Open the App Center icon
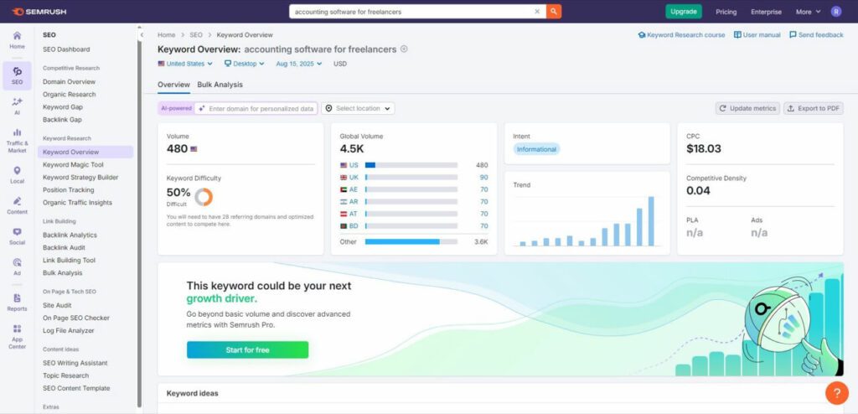858x414 pixels. pos(17,336)
